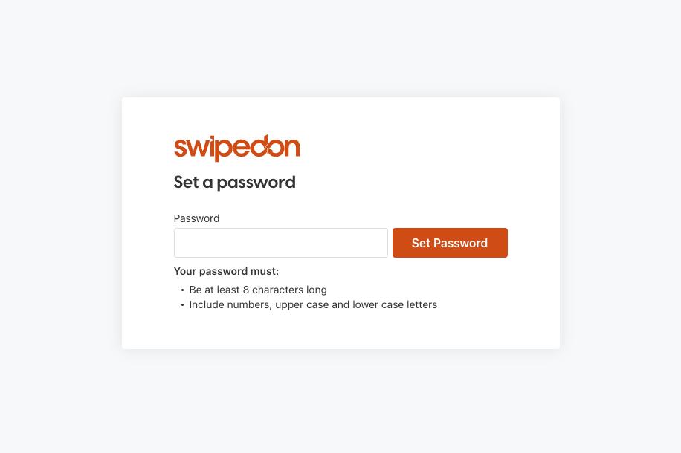The height and width of the screenshot is (453, 681).
Task: Focus the Password input field
Action: (280, 243)
